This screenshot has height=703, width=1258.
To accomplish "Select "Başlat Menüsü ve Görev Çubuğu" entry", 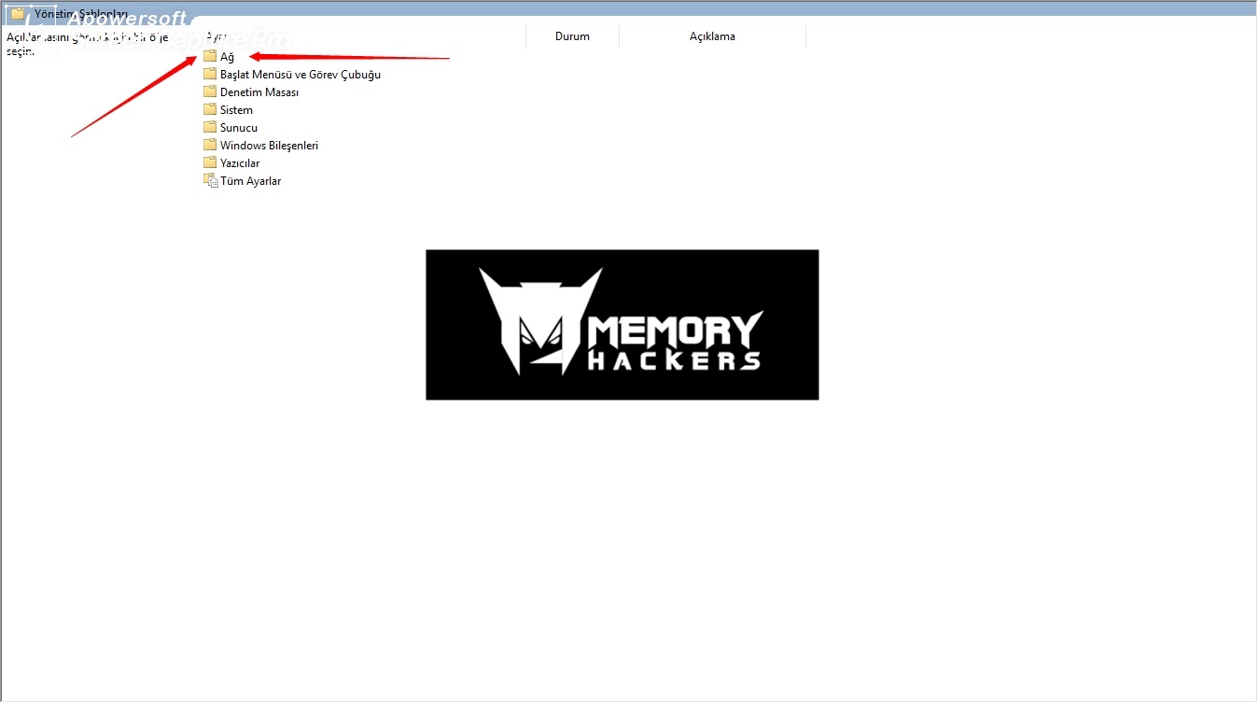I will click(301, 75).
